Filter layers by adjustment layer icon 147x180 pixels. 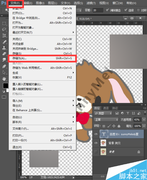122,113
